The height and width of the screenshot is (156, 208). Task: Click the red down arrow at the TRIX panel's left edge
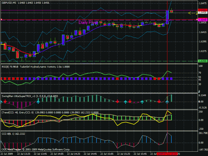click(5, 101)
